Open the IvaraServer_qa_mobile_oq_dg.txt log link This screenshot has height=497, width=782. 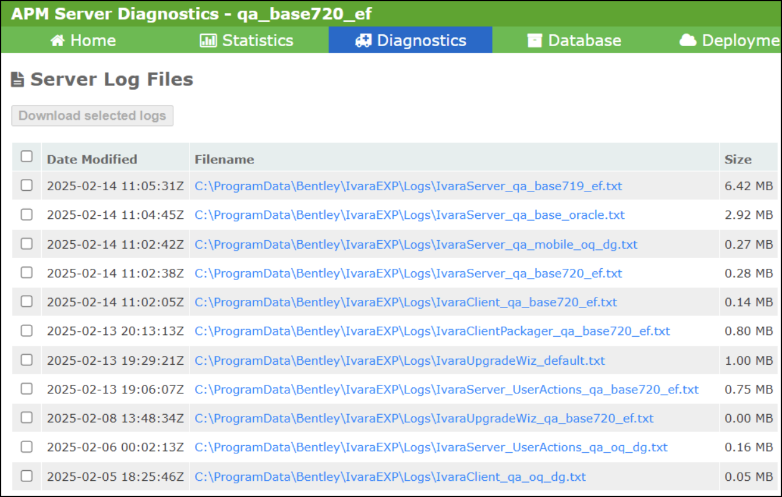(x=416, y=244)
